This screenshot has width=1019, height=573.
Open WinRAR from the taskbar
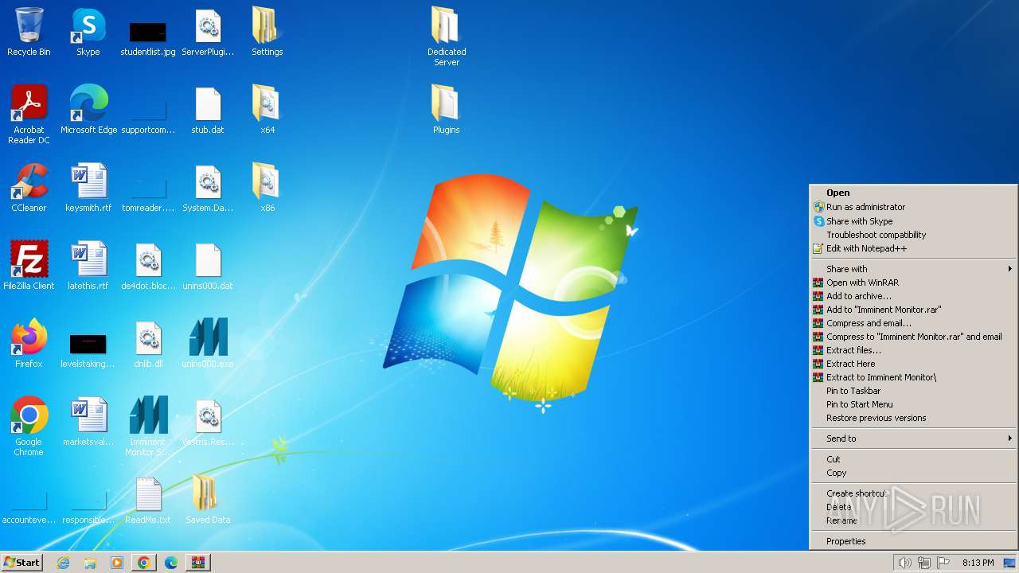[197, 563]
